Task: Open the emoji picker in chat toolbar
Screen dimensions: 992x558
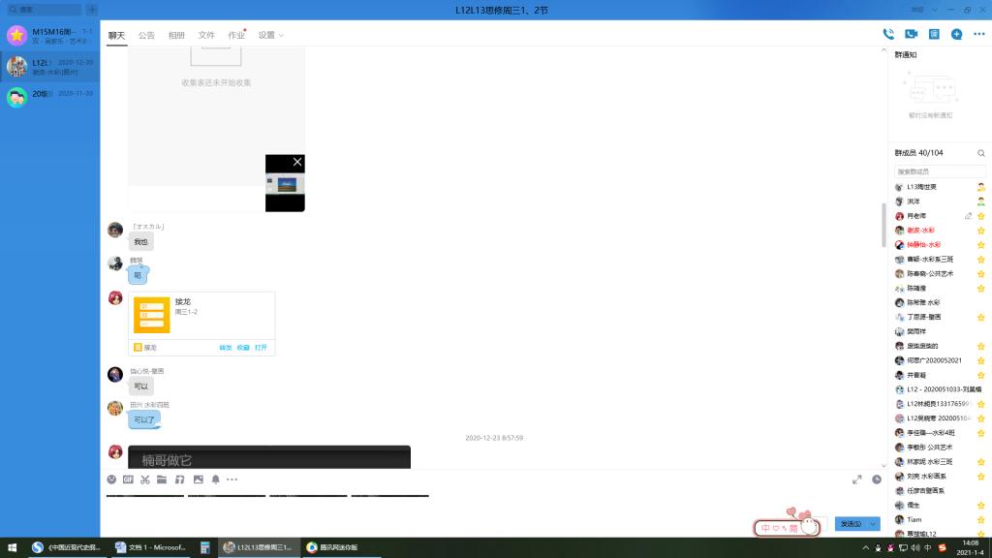Action: [111, 480]
